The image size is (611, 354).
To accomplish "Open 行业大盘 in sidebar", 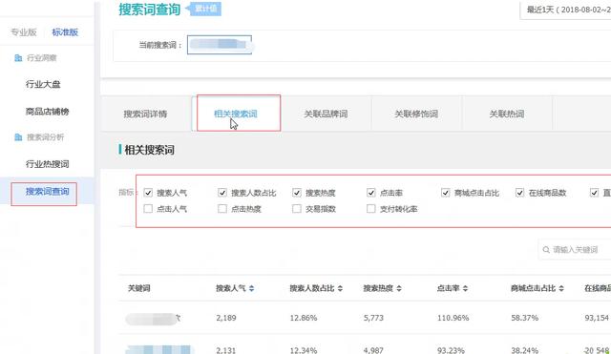I will click(43, 84).
